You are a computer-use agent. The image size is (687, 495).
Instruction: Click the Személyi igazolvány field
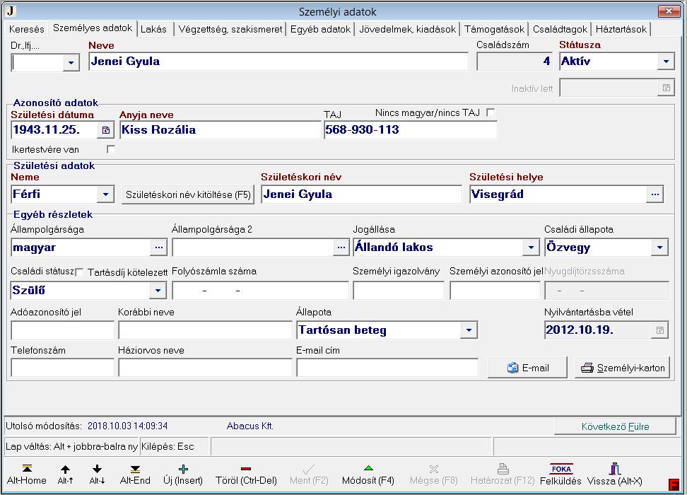pos(399,290)
